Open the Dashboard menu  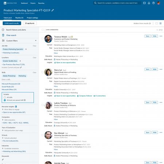point(24,3)
